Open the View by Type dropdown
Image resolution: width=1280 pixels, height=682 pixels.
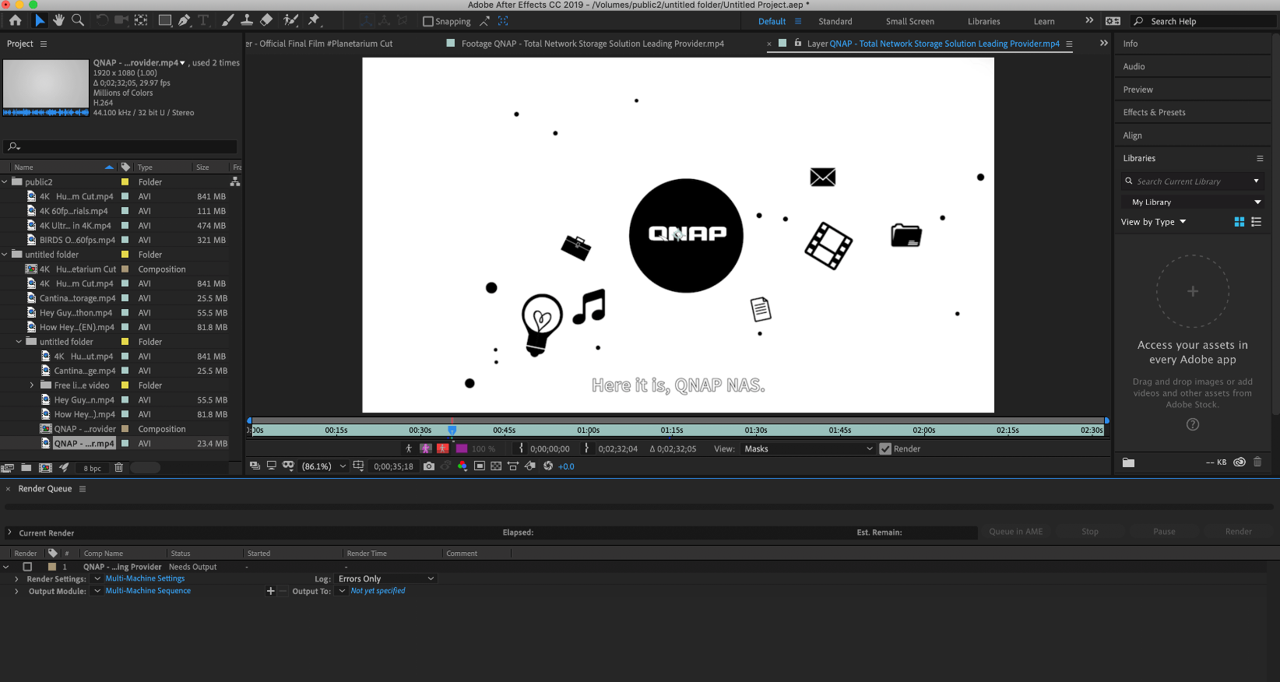(1153, 223)
